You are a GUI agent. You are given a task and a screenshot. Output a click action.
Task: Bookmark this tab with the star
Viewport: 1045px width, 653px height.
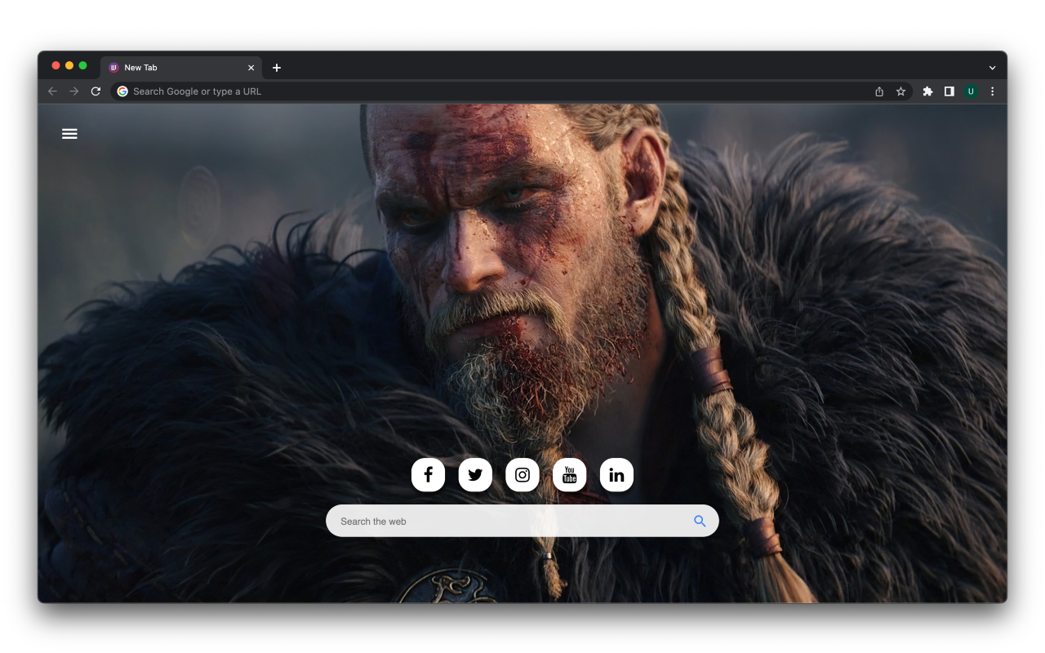click(900, 91)
